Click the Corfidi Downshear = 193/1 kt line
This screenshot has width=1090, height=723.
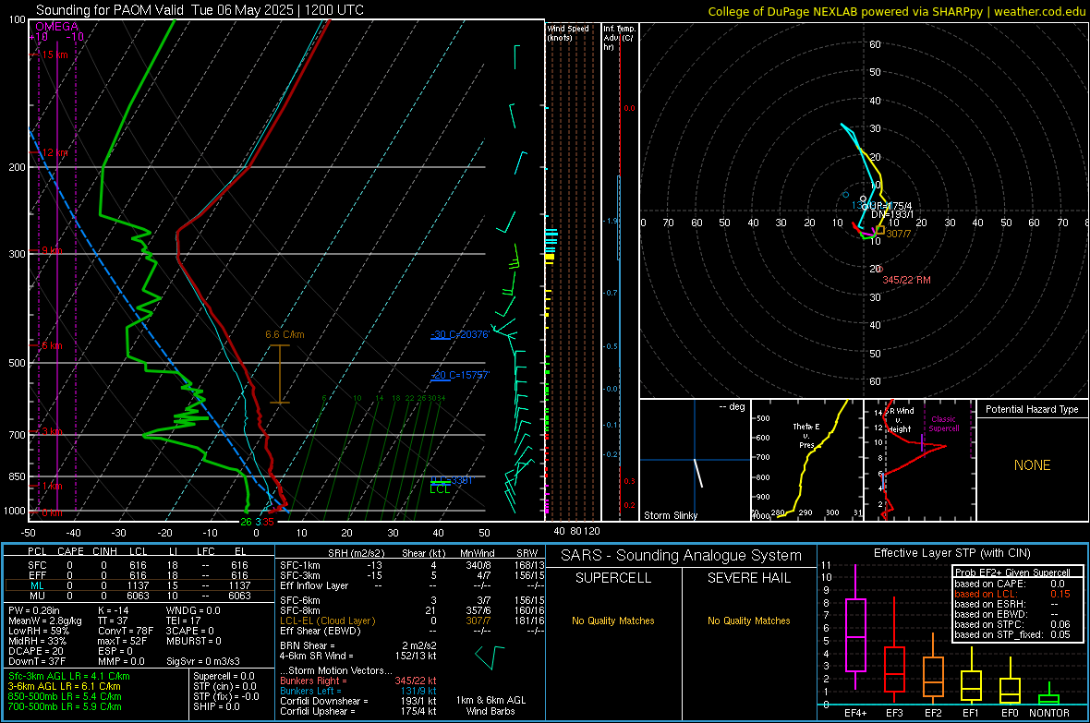point(358,701)
